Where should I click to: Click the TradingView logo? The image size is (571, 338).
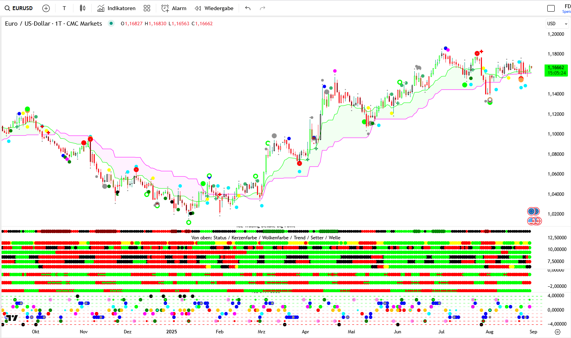11,318
